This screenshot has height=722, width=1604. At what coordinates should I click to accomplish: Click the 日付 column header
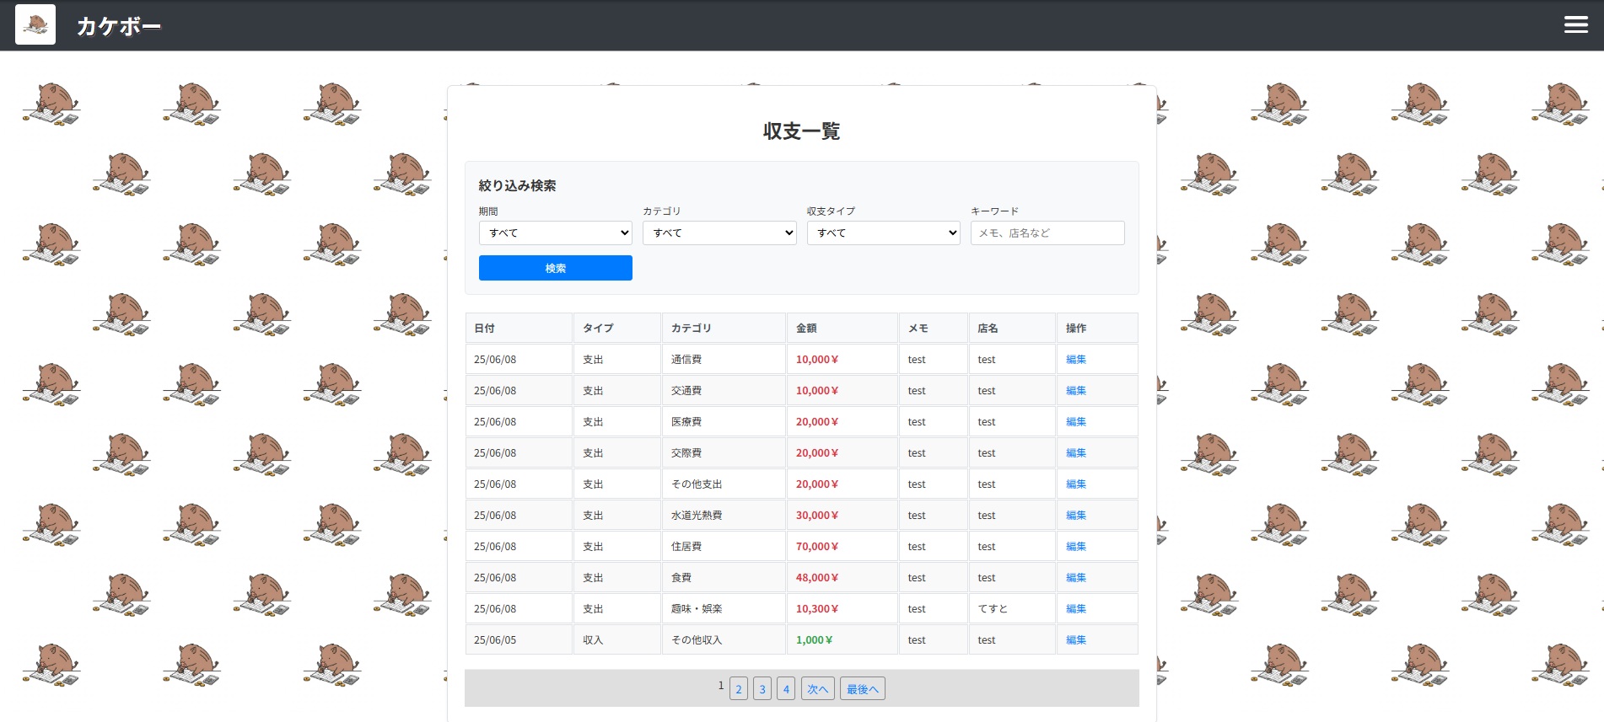tap(519, 329)
